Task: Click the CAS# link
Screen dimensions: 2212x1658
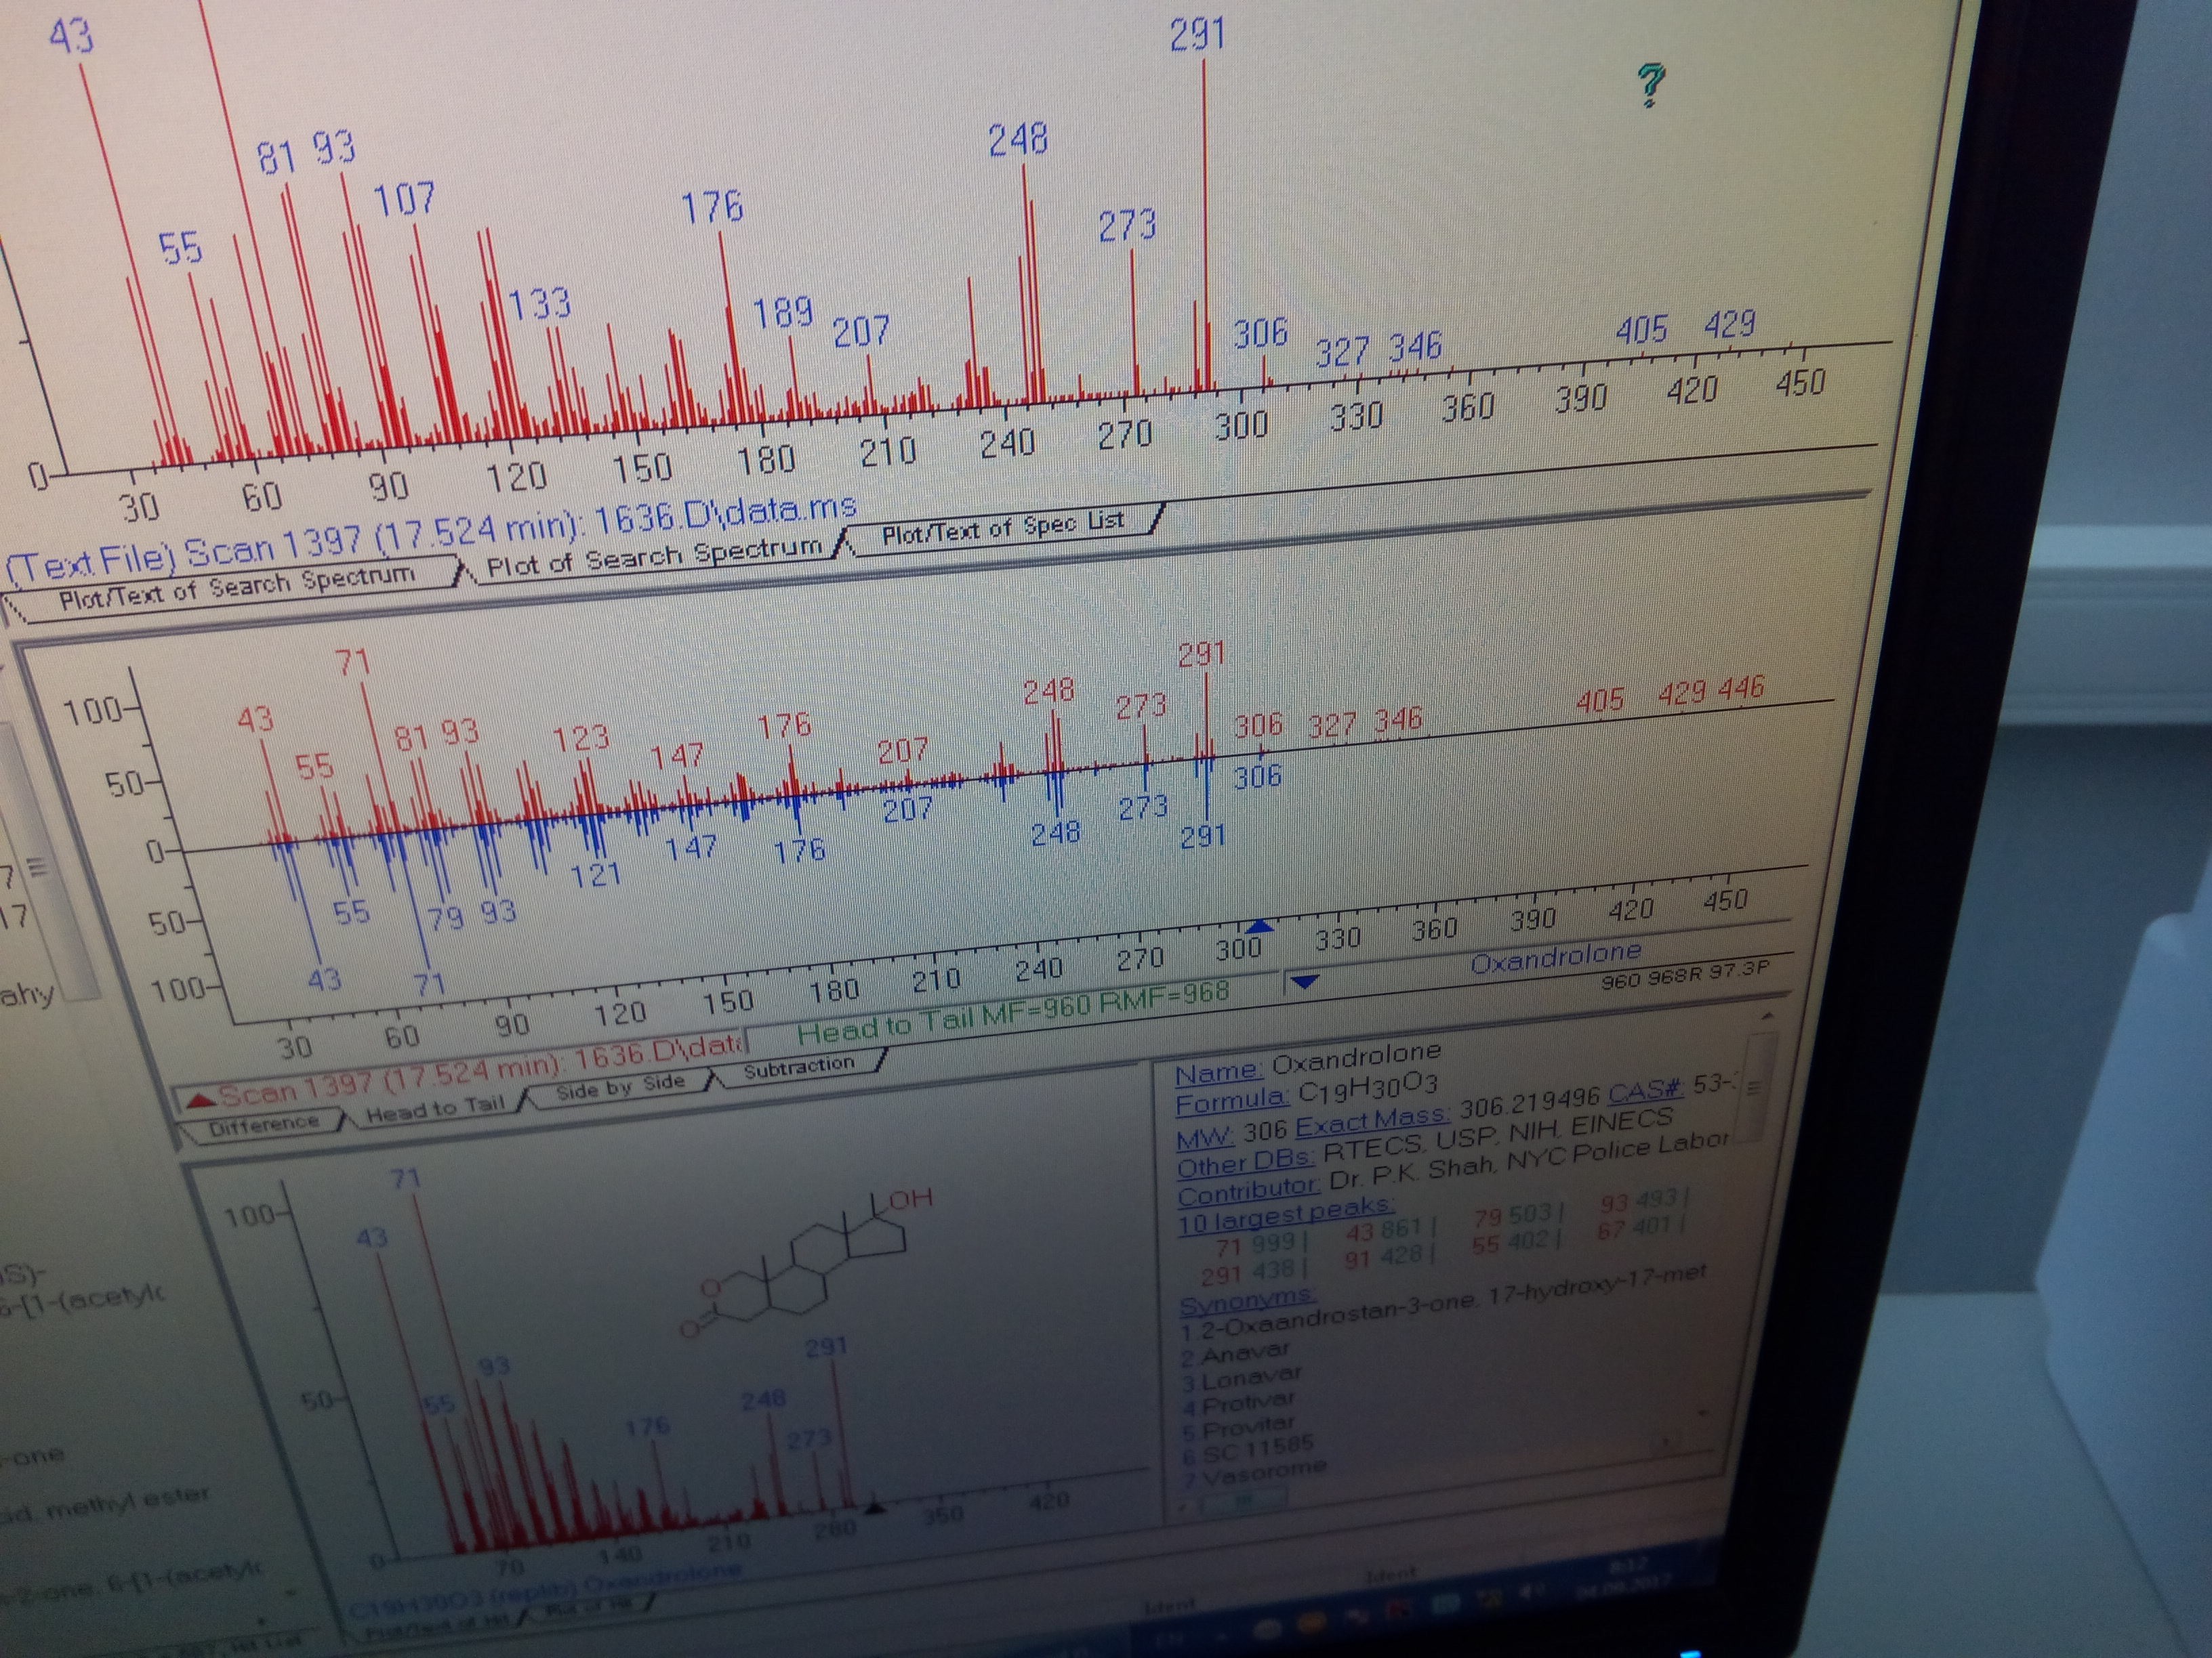Action: tap(1645, 1090)
